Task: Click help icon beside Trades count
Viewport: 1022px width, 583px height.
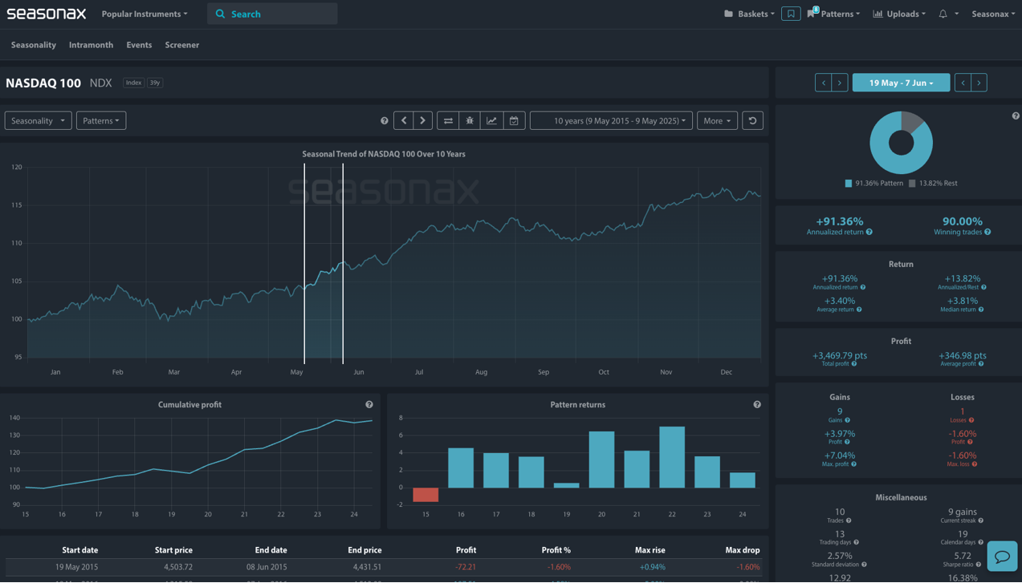Action: (849, 521)
